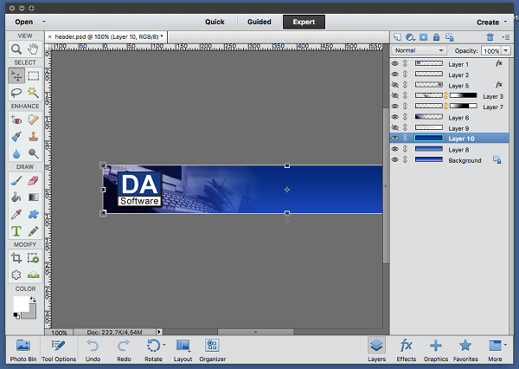Viewport: 519px width, 369px height.
Task: Create a new layer icon
Action: point(397,37)
